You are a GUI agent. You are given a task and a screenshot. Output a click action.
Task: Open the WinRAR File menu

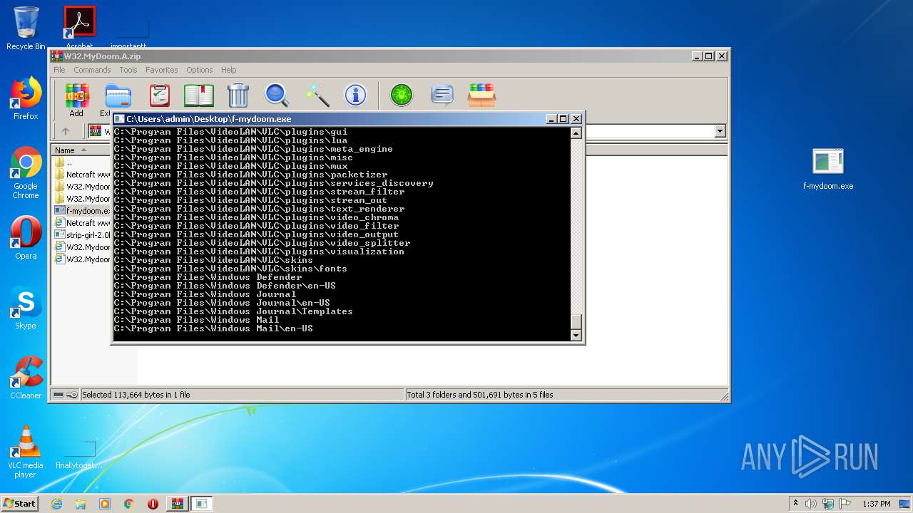click(x=59, y=70)
